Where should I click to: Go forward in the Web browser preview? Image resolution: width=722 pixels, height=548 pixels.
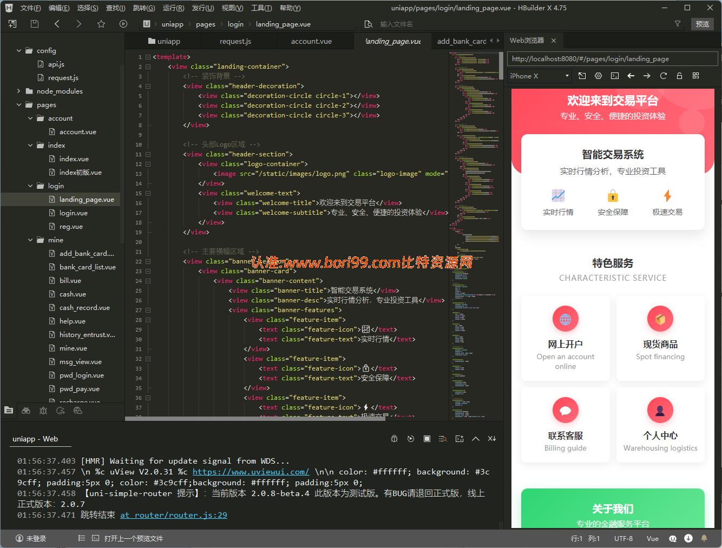[647, 76]
